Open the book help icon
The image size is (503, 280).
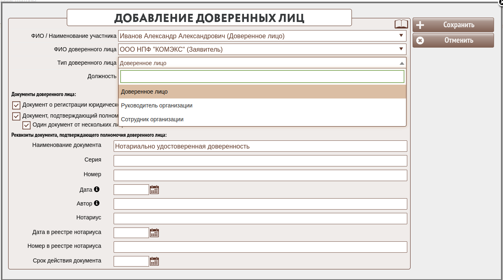point(401,24)
